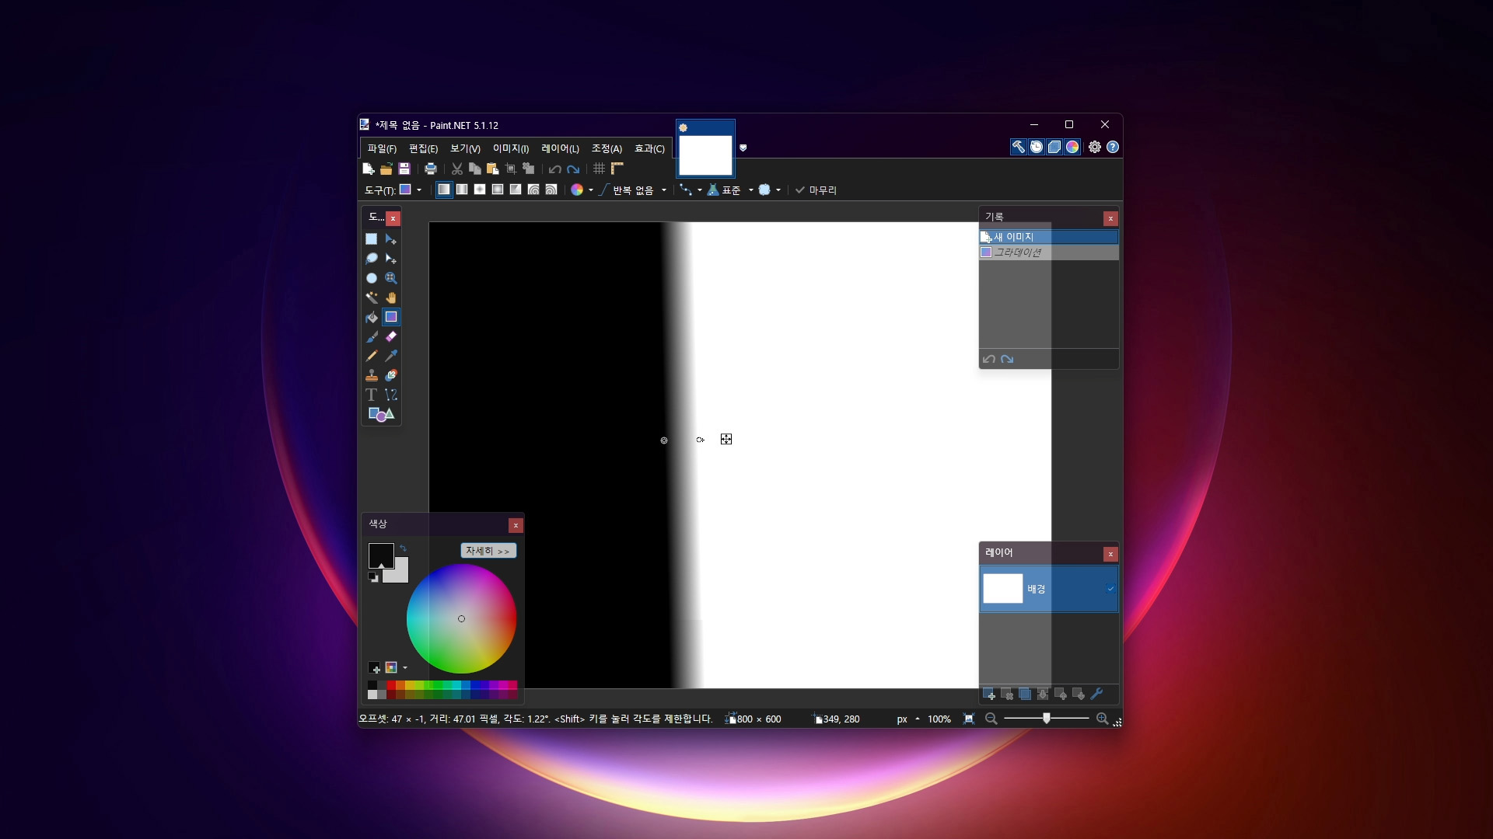Open a file using the folder icon
Image resolution: width=1493 pixels, height=839 pixels.
coord(386,169)
